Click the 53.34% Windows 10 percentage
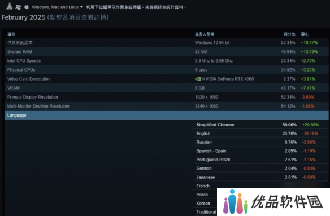330x216 pixels. (288, 42)
